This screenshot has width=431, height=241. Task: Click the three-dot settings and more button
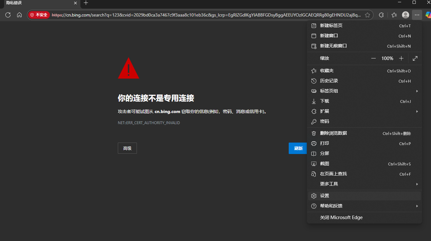(x=417, y=15)
